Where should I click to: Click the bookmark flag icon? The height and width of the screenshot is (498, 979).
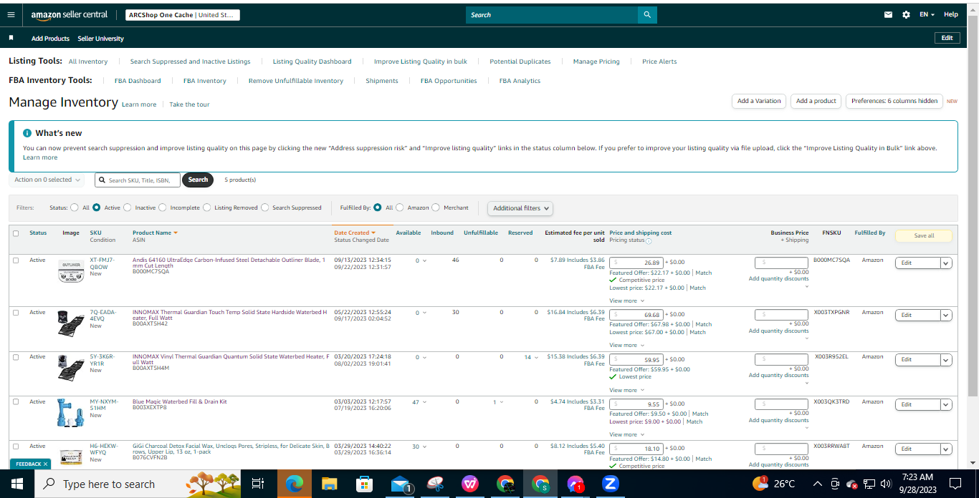point(11,38)
